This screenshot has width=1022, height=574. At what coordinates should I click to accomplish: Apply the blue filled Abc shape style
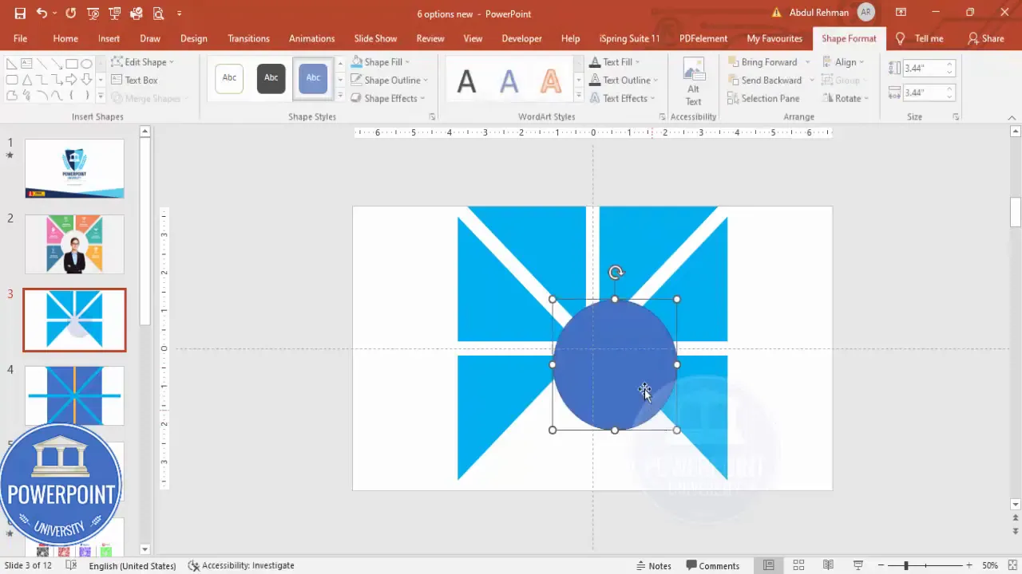click(x=313, y=78)
